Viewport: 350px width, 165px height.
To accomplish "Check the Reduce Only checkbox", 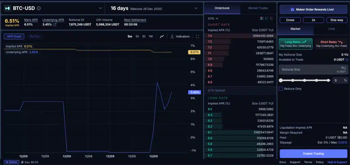I will (x=281, y=89).
